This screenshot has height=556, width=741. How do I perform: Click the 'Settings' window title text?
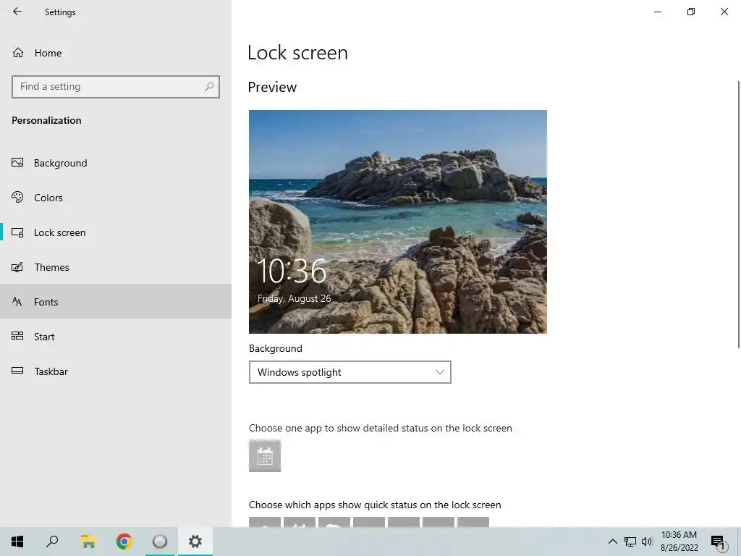pos(60,12)
